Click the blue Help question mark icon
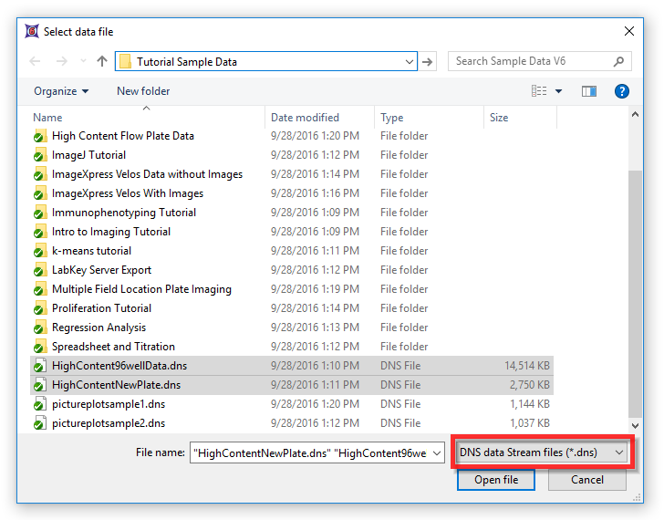Screen dimensions: 664x520 [622, 91]
